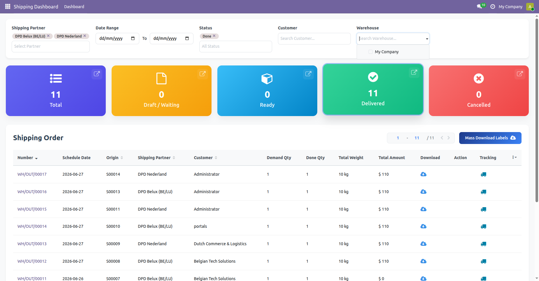Download label for WH/OUT/00017
539x281 pixels.
coord(423,174)
